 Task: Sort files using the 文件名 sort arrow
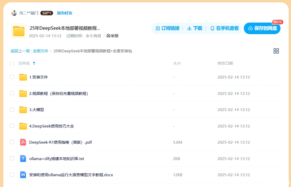(x=34, y=63)
